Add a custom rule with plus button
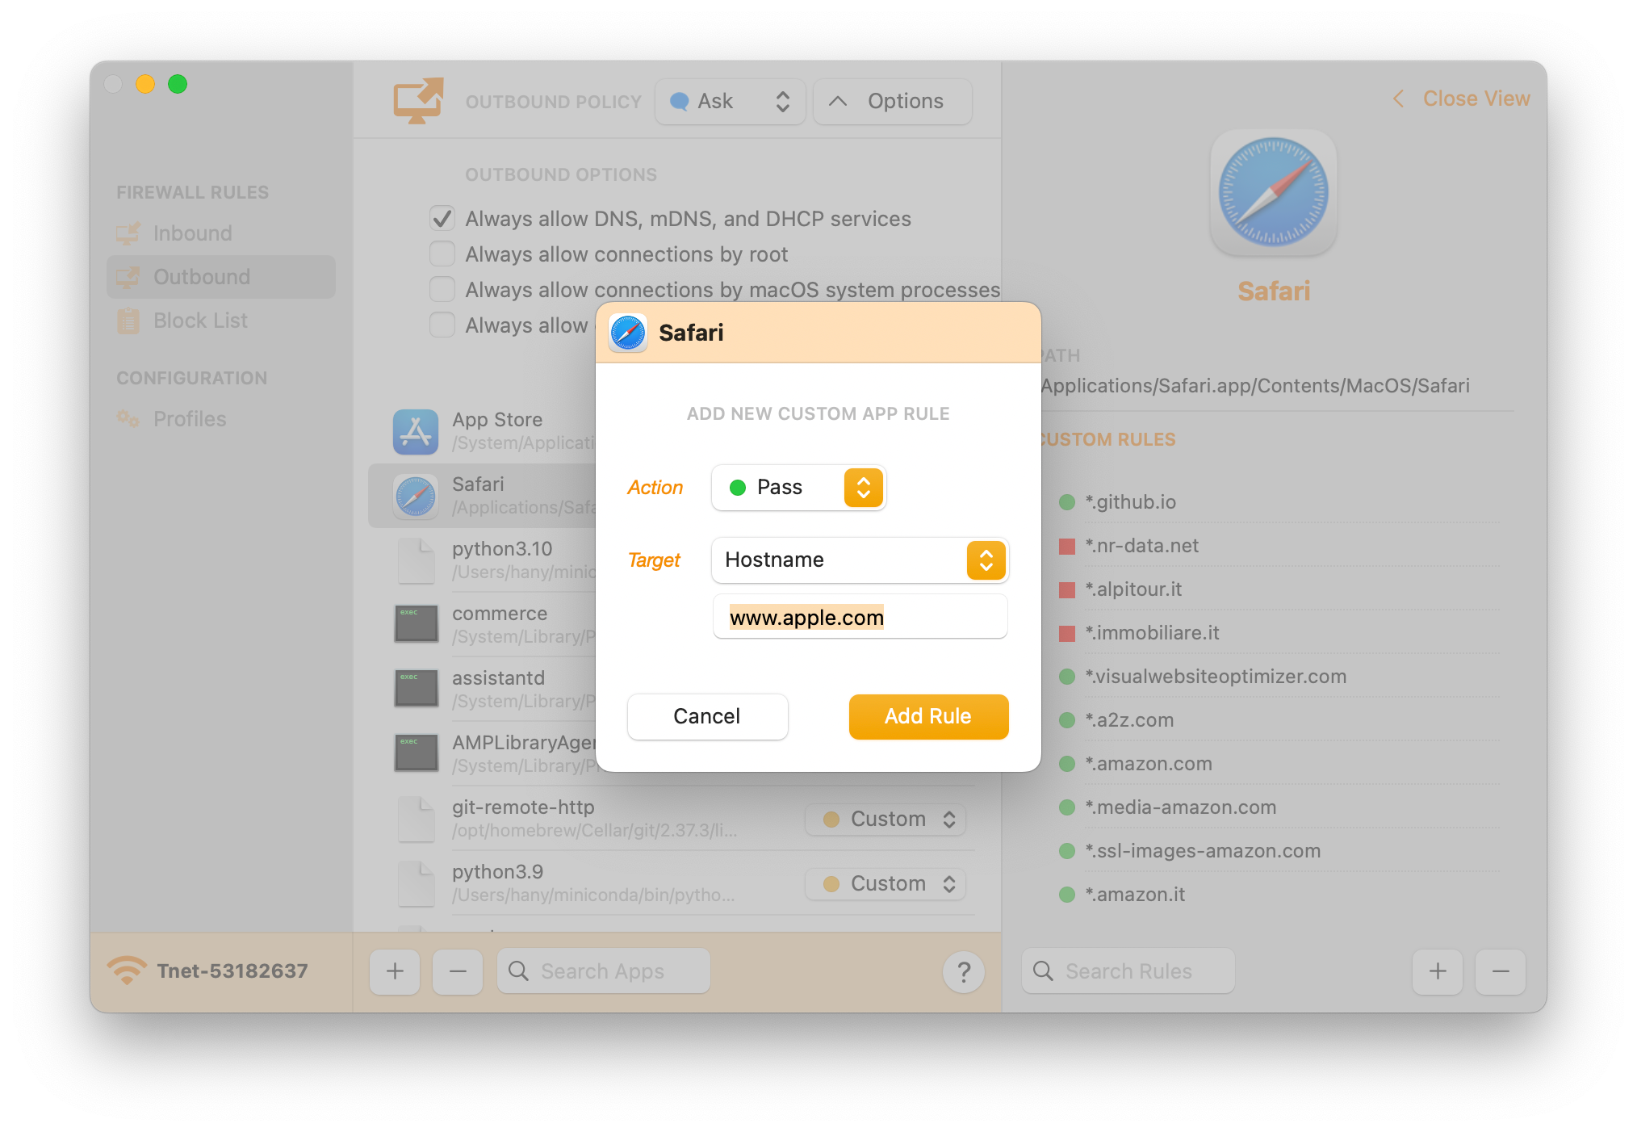The height and width of the screenshot is (1132, 1637). (1438, 971)
